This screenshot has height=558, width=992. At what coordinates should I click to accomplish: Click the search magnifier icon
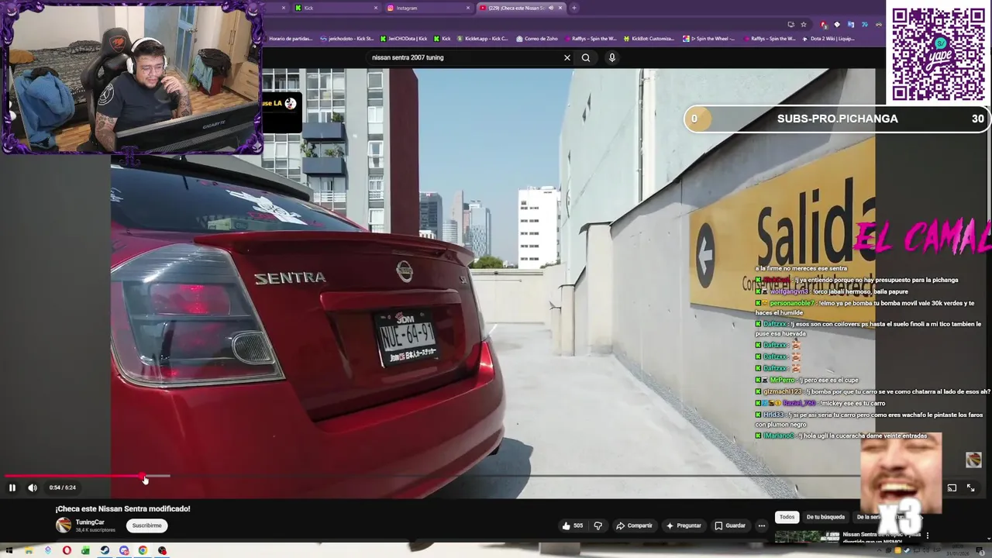(586, 57)
